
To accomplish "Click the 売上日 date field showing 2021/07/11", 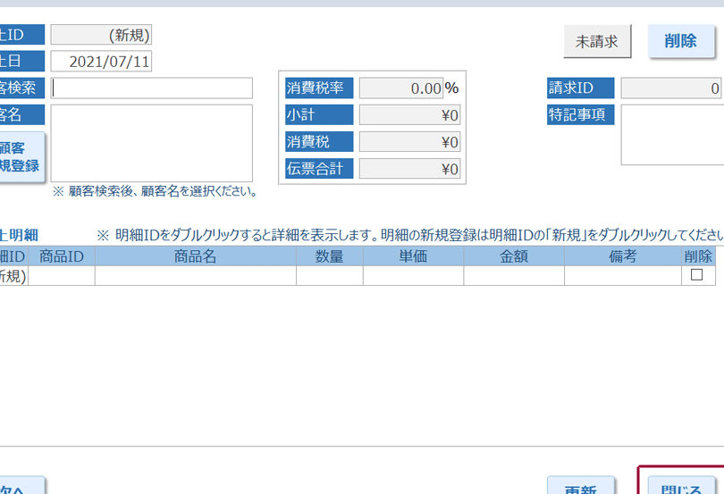I will [101, 62].
